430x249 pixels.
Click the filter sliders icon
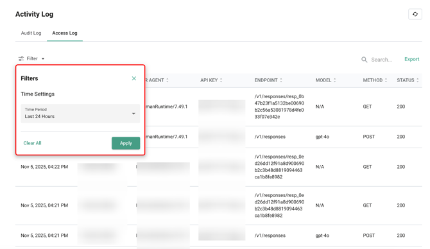pyautogui.click(x=21, y=58)
